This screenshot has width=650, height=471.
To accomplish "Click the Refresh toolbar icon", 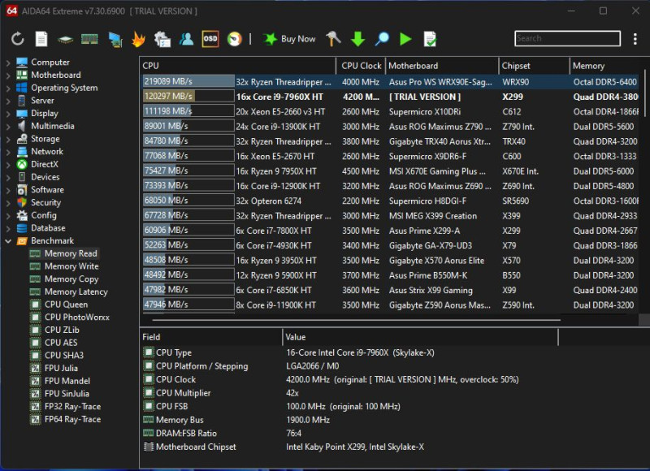I will (17, 39).
